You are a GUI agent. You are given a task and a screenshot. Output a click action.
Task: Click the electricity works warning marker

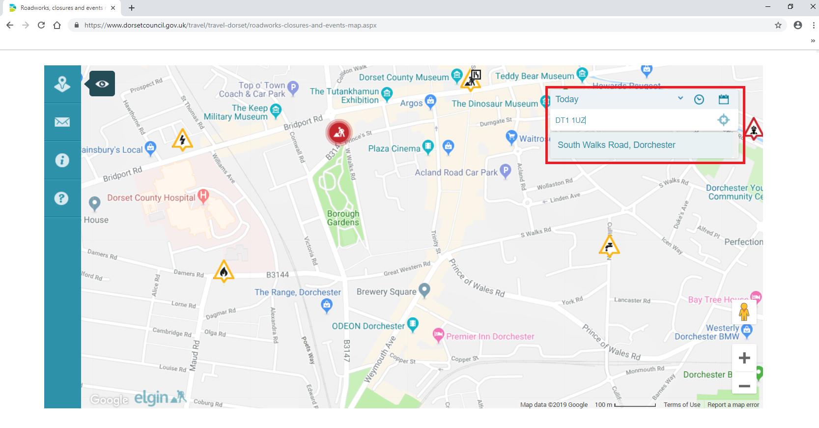(x=182, y=140)
